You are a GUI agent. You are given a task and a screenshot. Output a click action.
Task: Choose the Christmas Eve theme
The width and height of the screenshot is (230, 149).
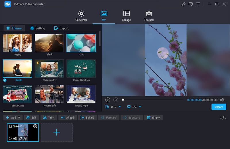tap(49, 69)
